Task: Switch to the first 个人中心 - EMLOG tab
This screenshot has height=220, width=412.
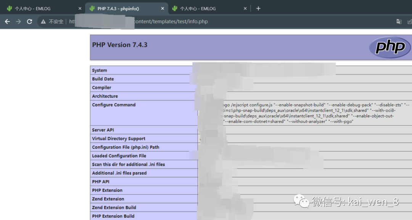Action: point(43,8)
